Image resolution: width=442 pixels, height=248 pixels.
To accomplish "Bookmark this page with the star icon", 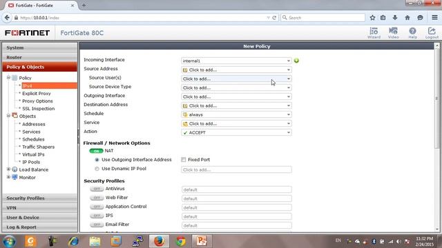I will click(x=372, y=18).
